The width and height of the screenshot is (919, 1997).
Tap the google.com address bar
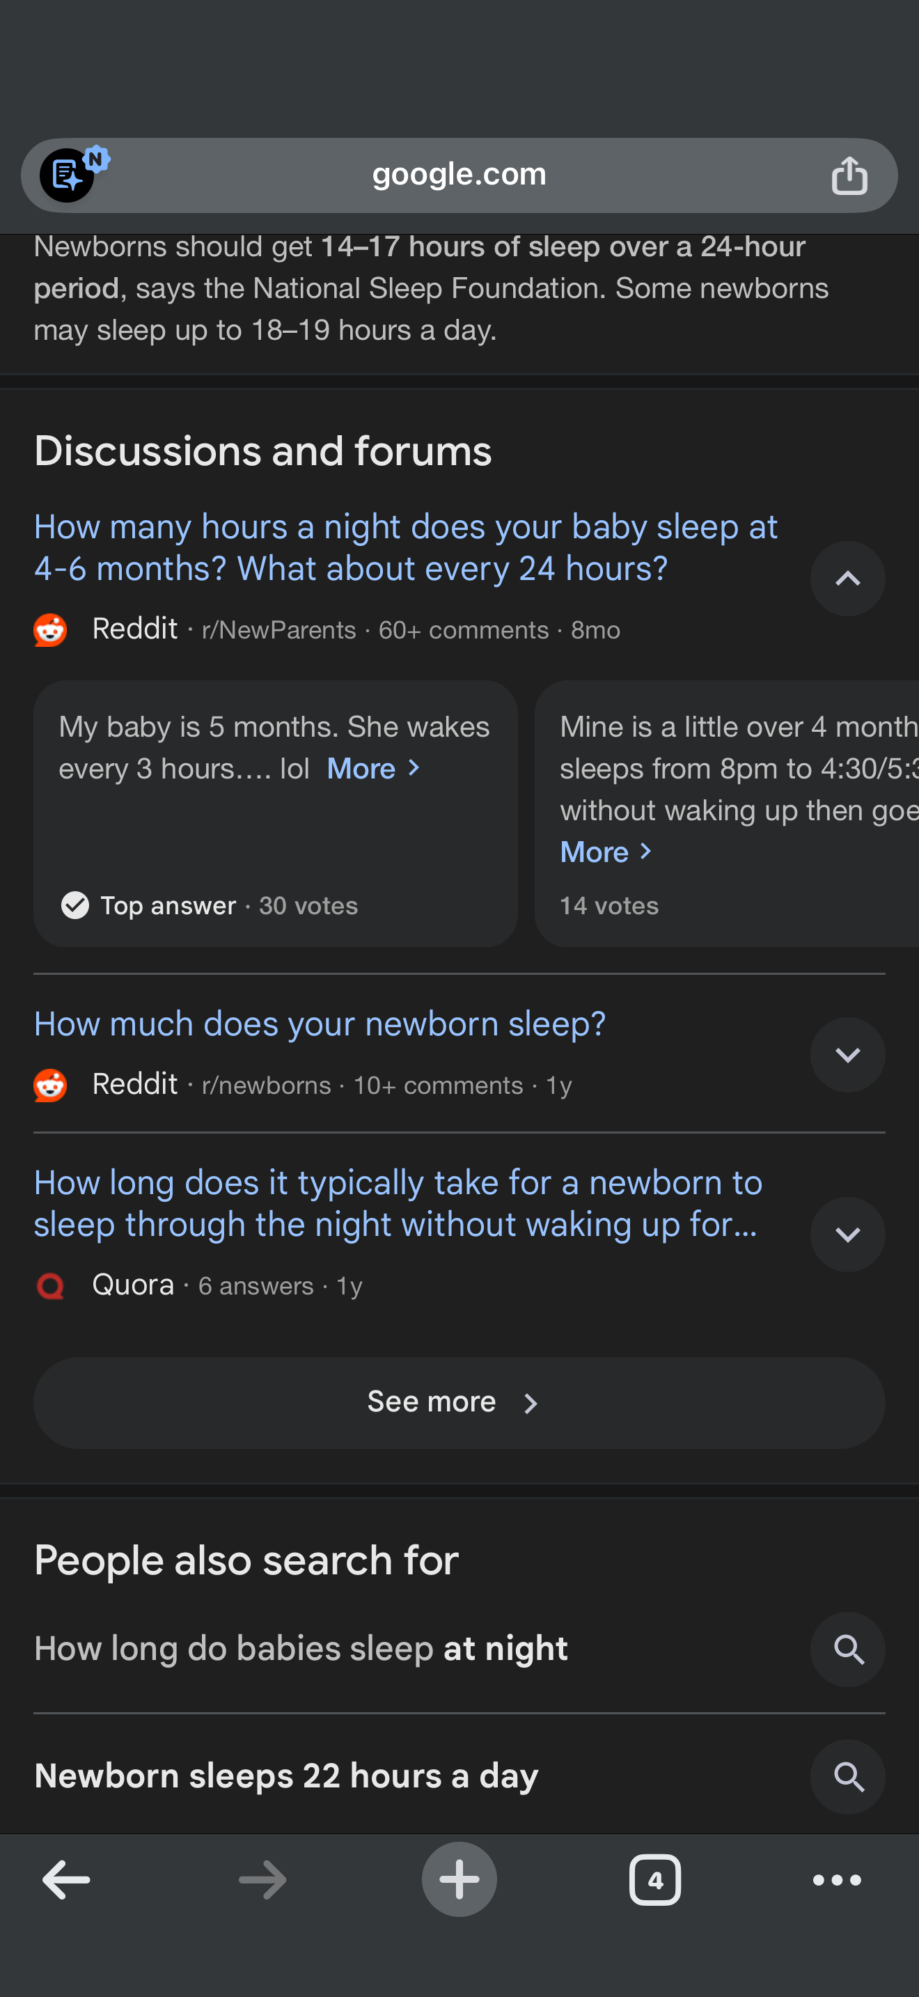(x=459, y=175)
